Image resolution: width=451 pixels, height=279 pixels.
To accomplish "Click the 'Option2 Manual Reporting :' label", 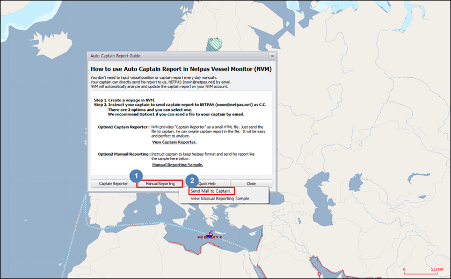I will coord(124,155).
